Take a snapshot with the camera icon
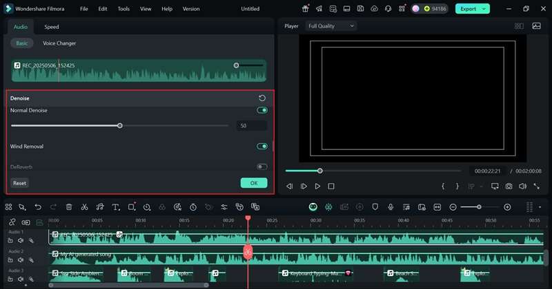The width and height of the screenshot is (552, 289). pos(509,186)
